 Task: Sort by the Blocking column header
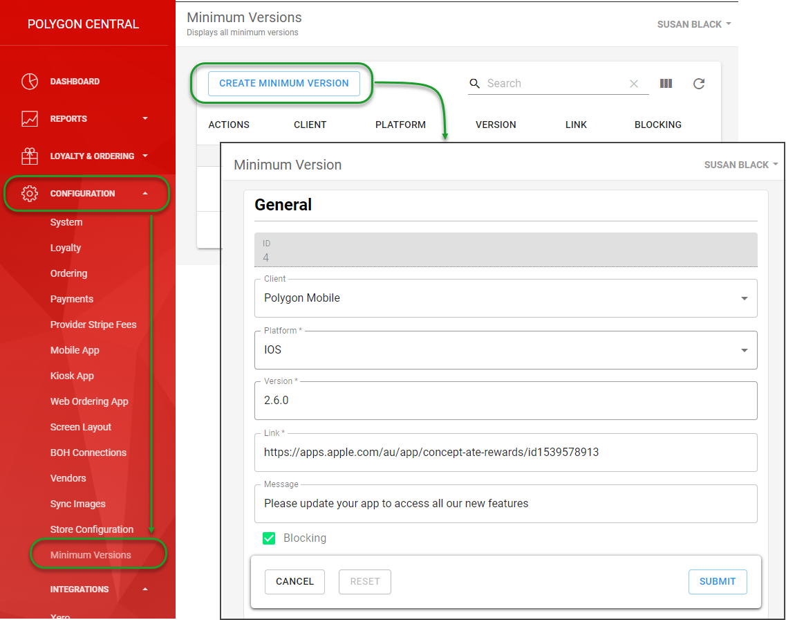[x=657, y=125]
